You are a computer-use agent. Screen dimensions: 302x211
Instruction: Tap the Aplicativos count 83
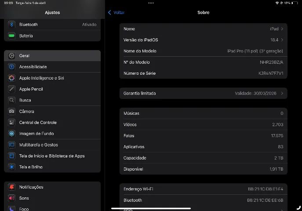[x=280, y=147]
